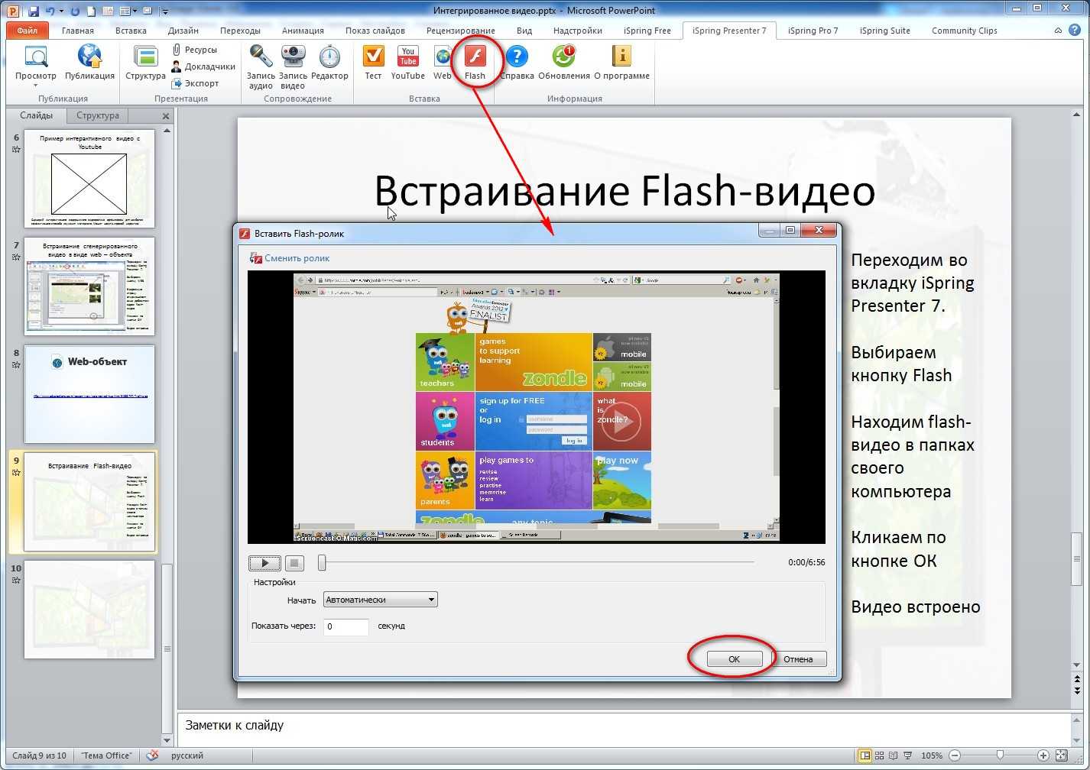Open the Community Clips tab
The width and height of the screenshot is (1090, 770).
coord(964,31)
